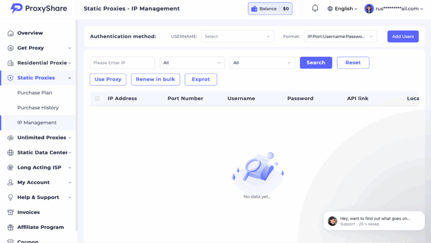Click the Username column header
Viewport: 431px width, 243px height.
click(241, 98)
